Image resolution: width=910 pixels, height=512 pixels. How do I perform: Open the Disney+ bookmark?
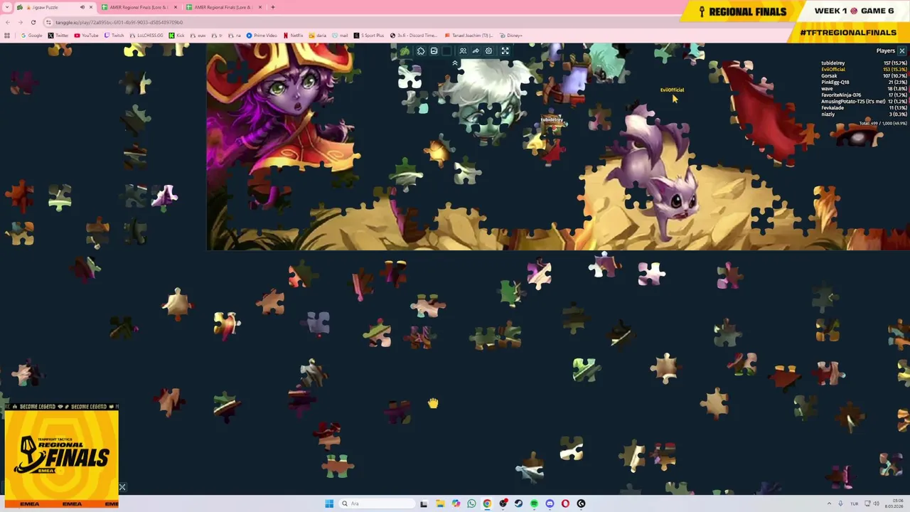tap(511, 36)
